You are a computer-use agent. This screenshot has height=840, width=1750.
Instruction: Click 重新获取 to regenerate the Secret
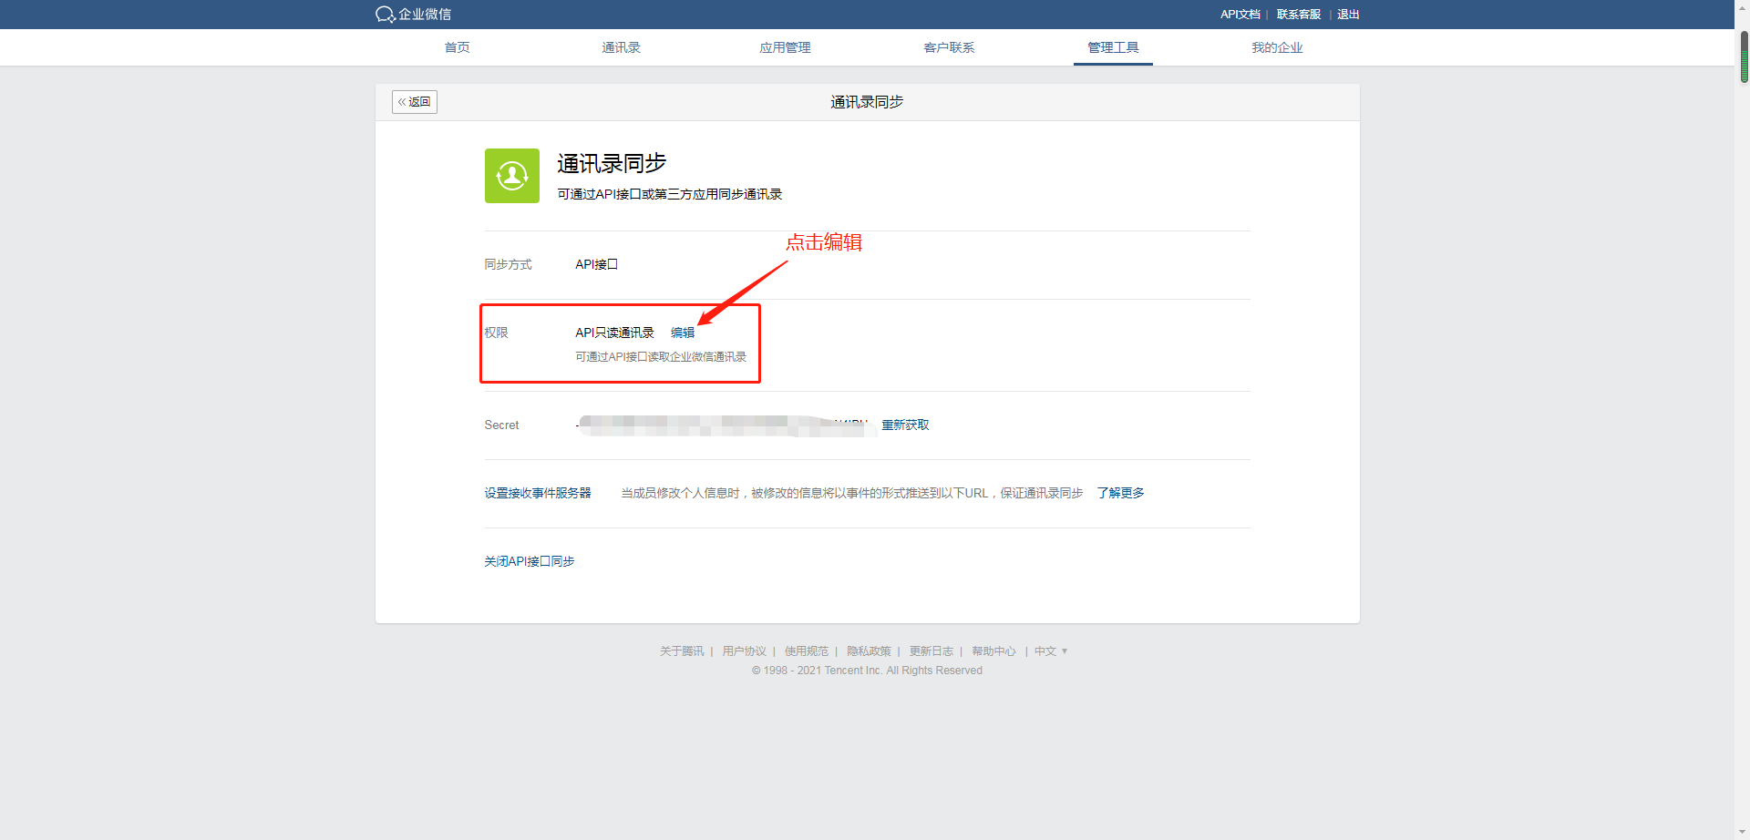click(x=905, y=425)
